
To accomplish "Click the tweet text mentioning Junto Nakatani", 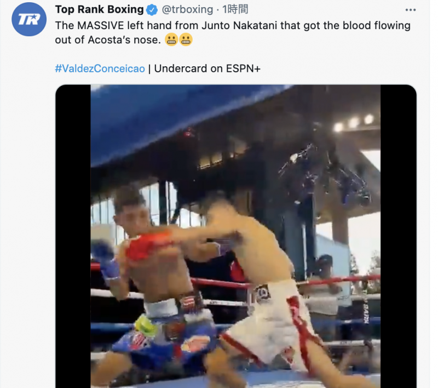I will pyautogui.click(x=233, y=32).
